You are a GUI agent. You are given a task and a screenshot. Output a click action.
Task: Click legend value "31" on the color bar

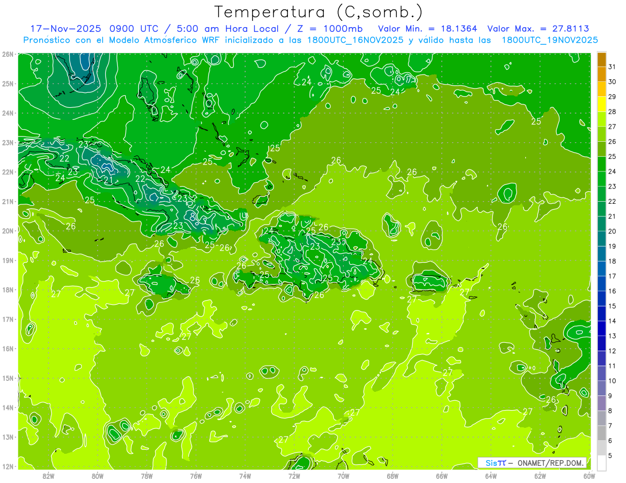pos(612,67)
